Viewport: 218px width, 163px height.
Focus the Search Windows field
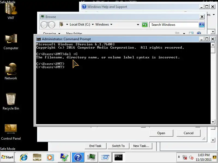[174, 25]
